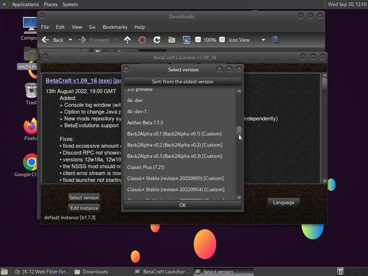Launch Firefox from the desktop
This screenshot has width=368, height=276.
[x=30, y=129]
